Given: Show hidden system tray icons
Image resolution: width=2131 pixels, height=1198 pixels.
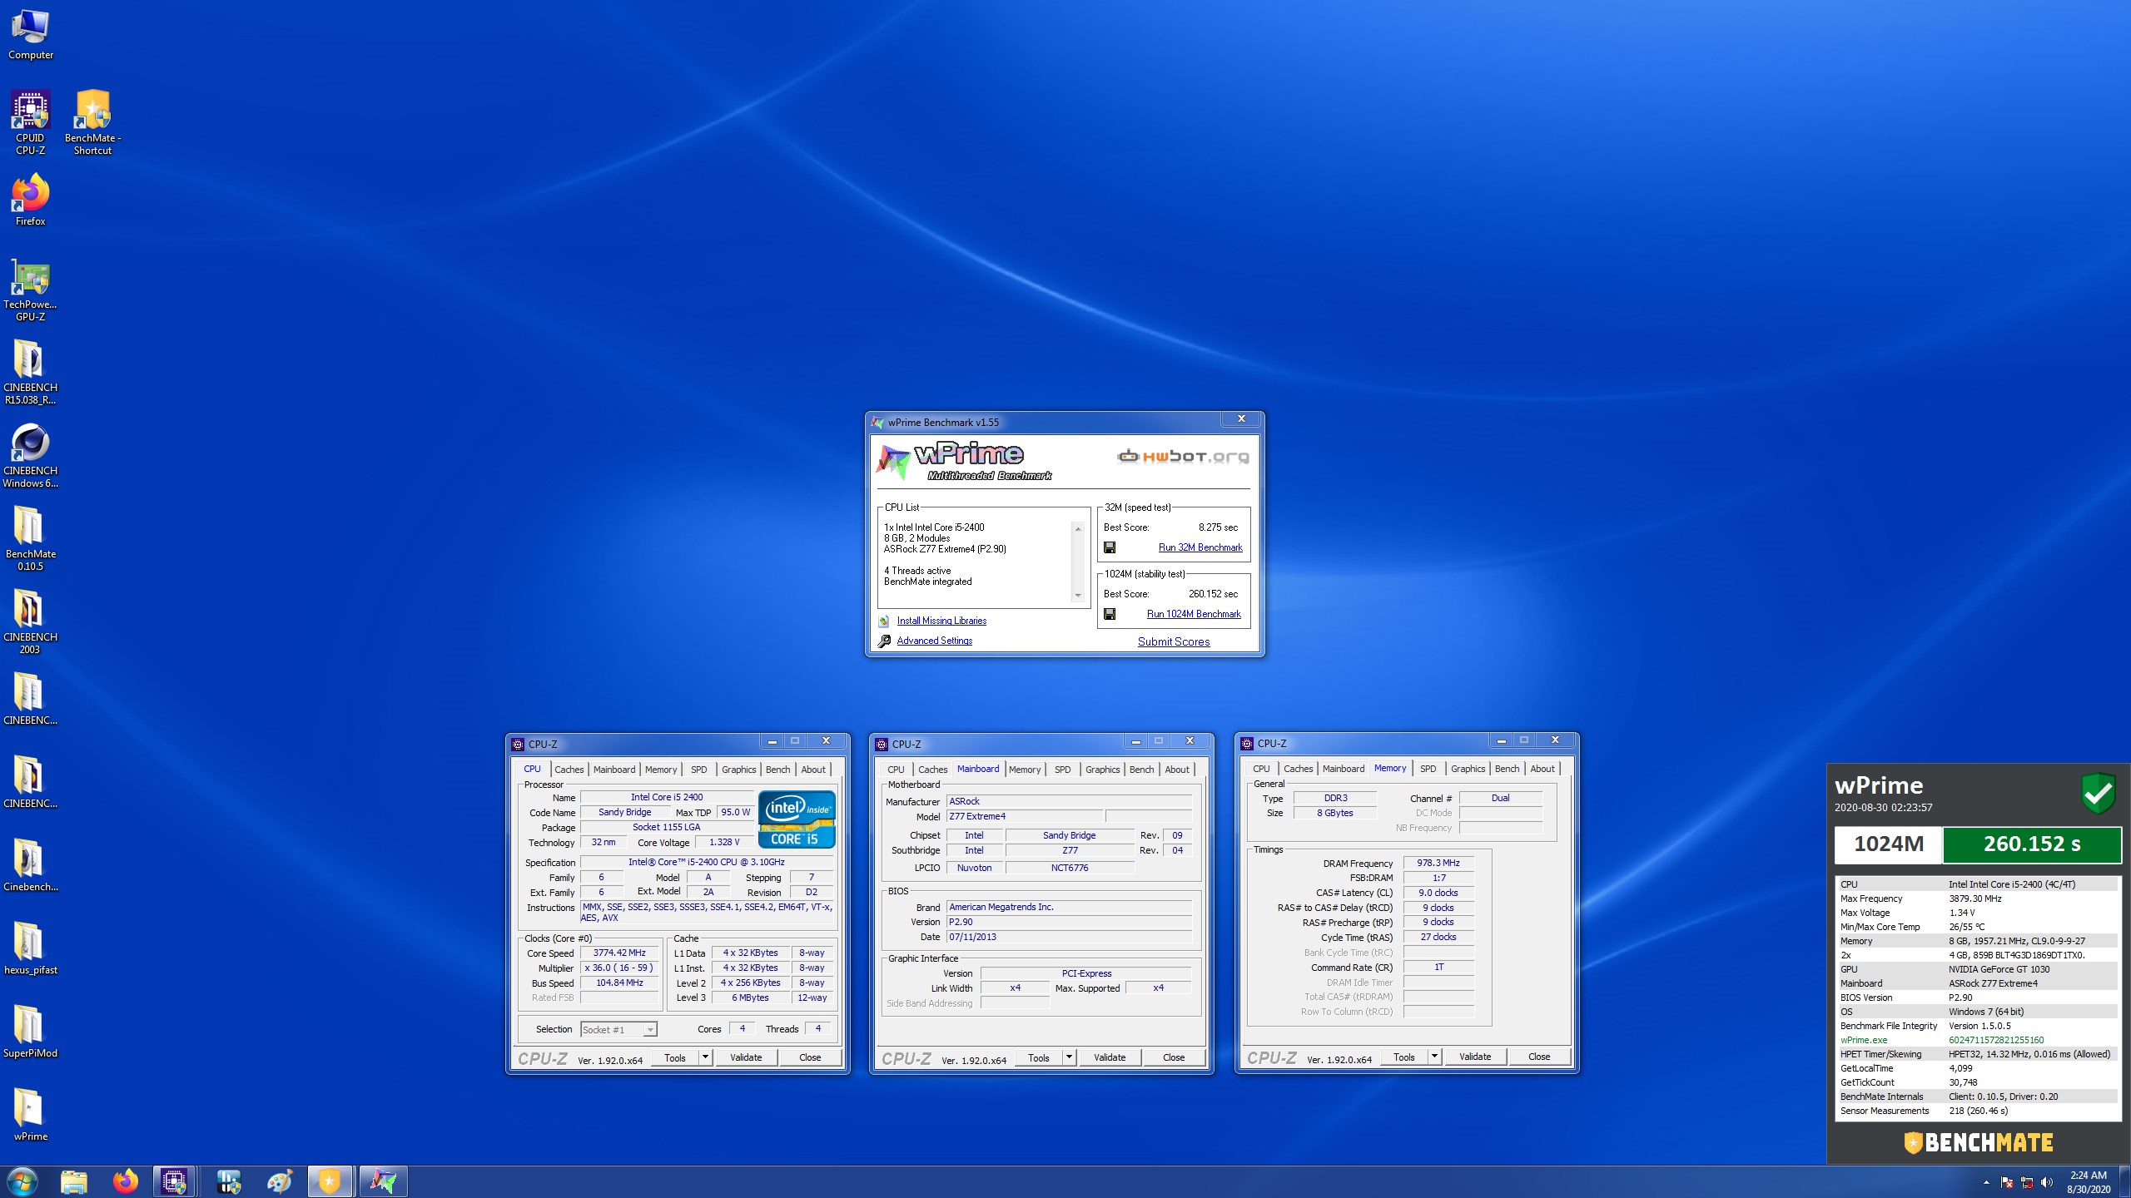Looking at the screenshot, I should tap(1986, 1183).
